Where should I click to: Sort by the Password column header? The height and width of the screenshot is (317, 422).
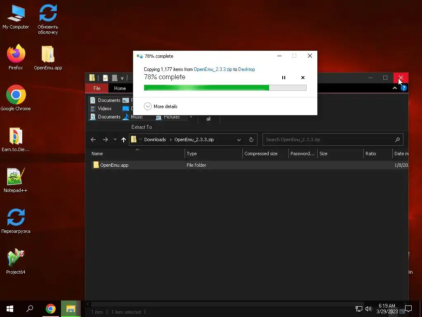(x=303, y=154)
